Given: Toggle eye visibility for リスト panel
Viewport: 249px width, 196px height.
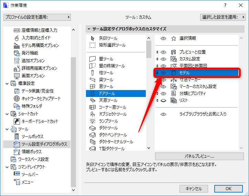Looking at the screenshot, I should coord(163,100).
